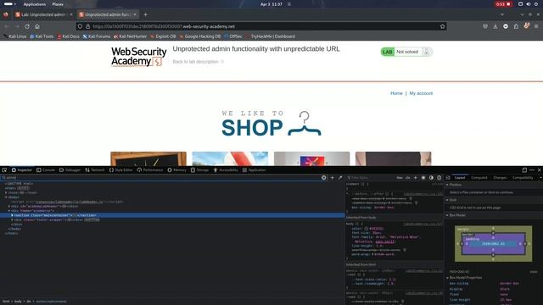Grab a color with the eyedropper
This screenshot has height=305, width=543.
coord(340,177)
